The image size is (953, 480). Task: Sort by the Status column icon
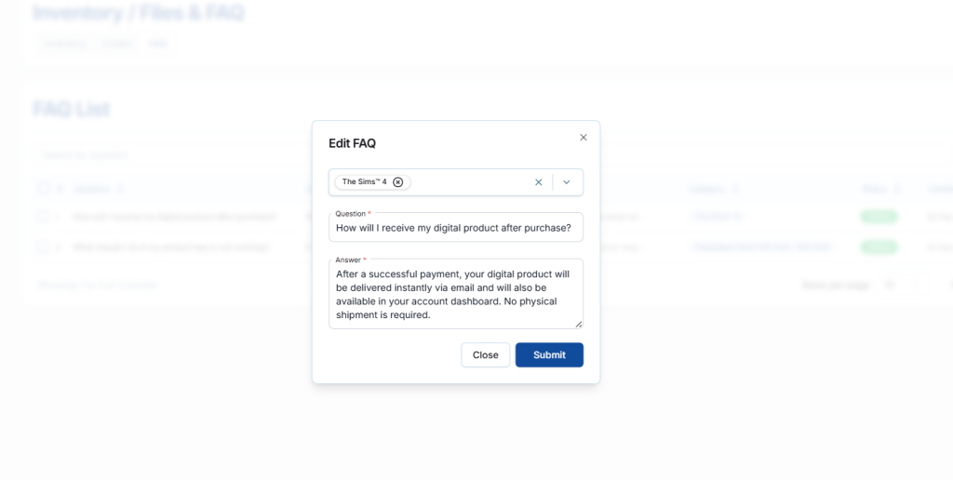[899, 189]
